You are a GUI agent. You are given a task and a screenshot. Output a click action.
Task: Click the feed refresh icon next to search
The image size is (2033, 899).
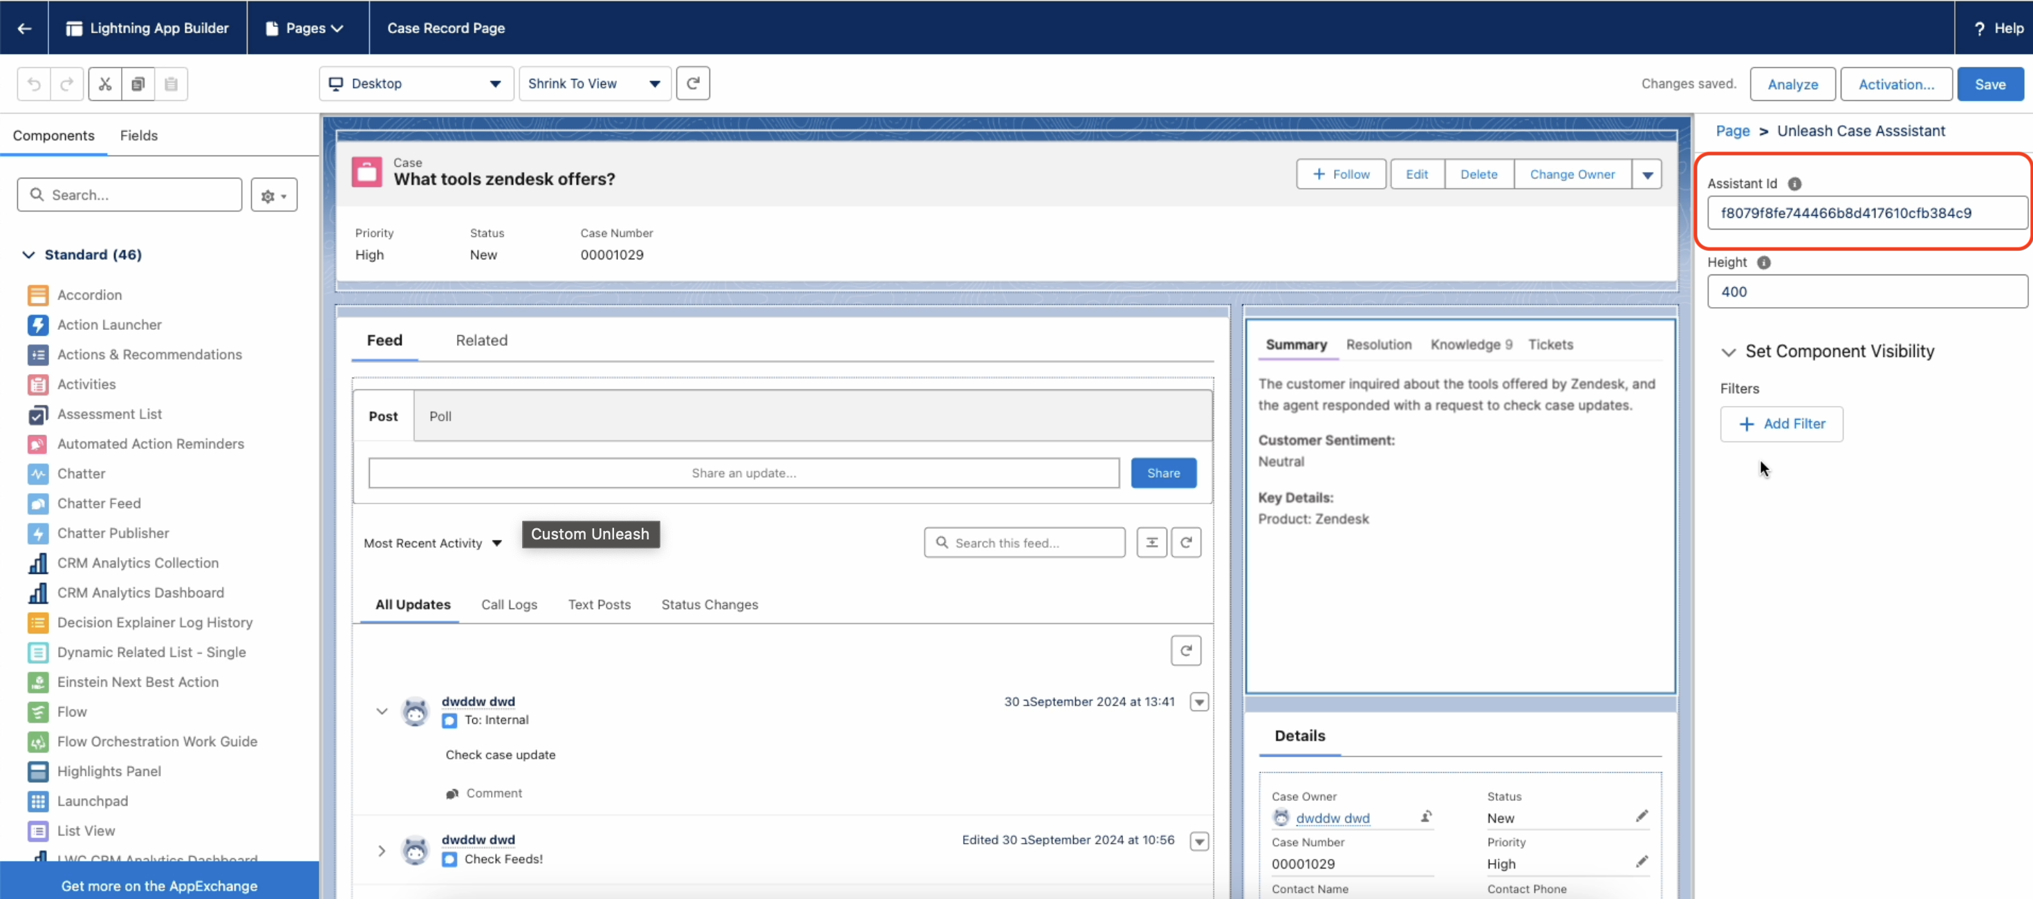coord(1185,543)
